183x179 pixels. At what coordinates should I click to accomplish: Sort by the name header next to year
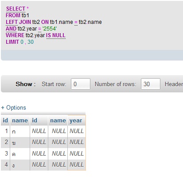click(x=58, y=121)
